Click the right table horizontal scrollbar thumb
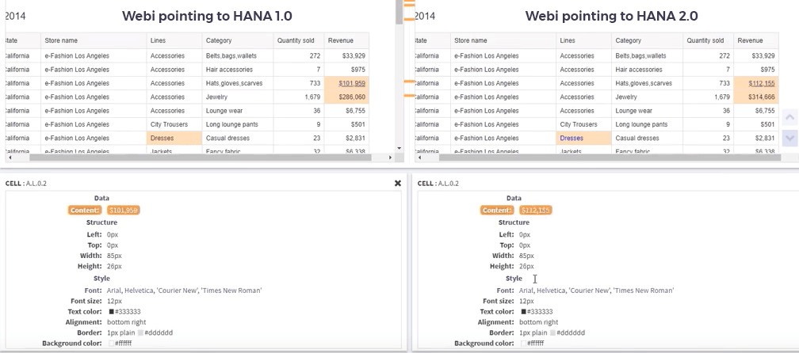 coord(610,158)
